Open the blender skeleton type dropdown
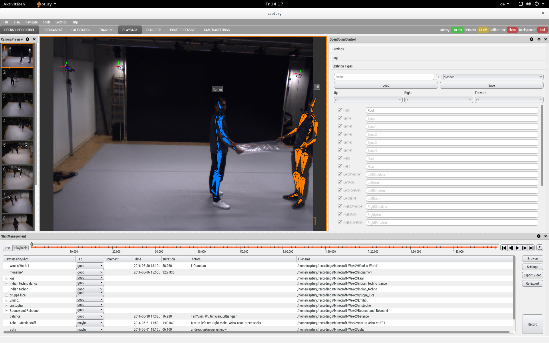The height and width of the screenshot is (343, 549). pyautogui.click(x=493, y=77)
